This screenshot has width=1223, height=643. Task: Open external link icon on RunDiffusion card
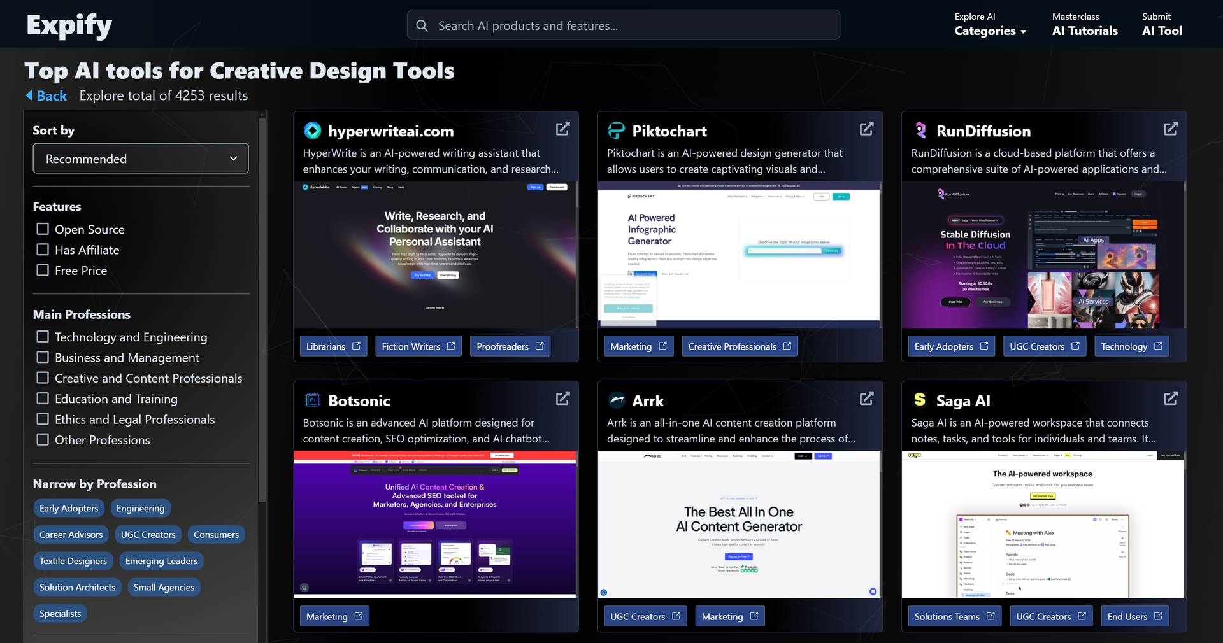pyautogui.click(x=1171, y=129)
